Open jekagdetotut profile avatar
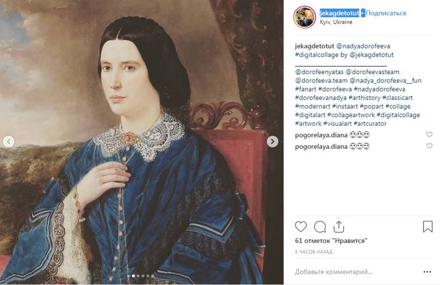 coord(305,17)
